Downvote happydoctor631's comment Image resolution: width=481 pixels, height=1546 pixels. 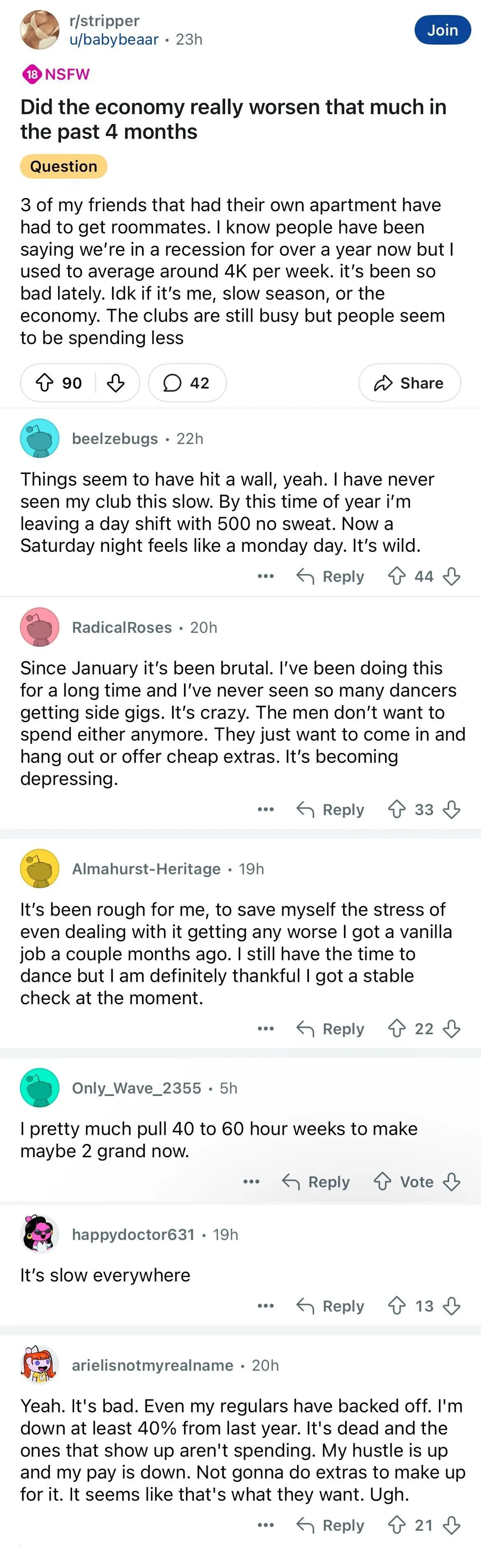(x=452, y=1306)
